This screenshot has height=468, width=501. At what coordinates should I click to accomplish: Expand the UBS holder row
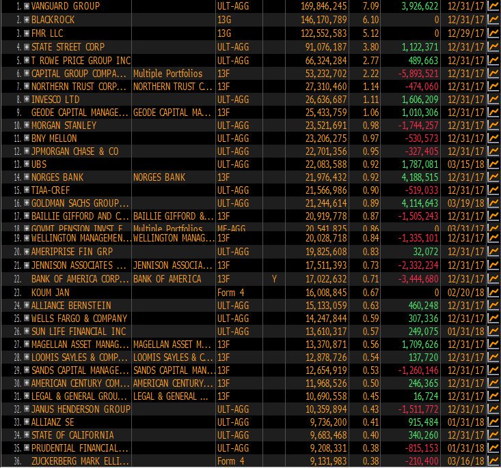27,164
